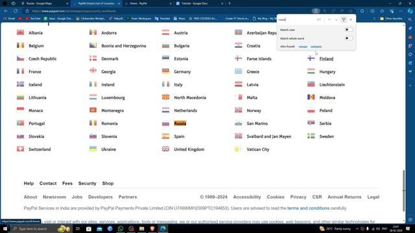Expand bookmarks bar overflow chevron
The image size is (415, 233).
pos(374,19)
